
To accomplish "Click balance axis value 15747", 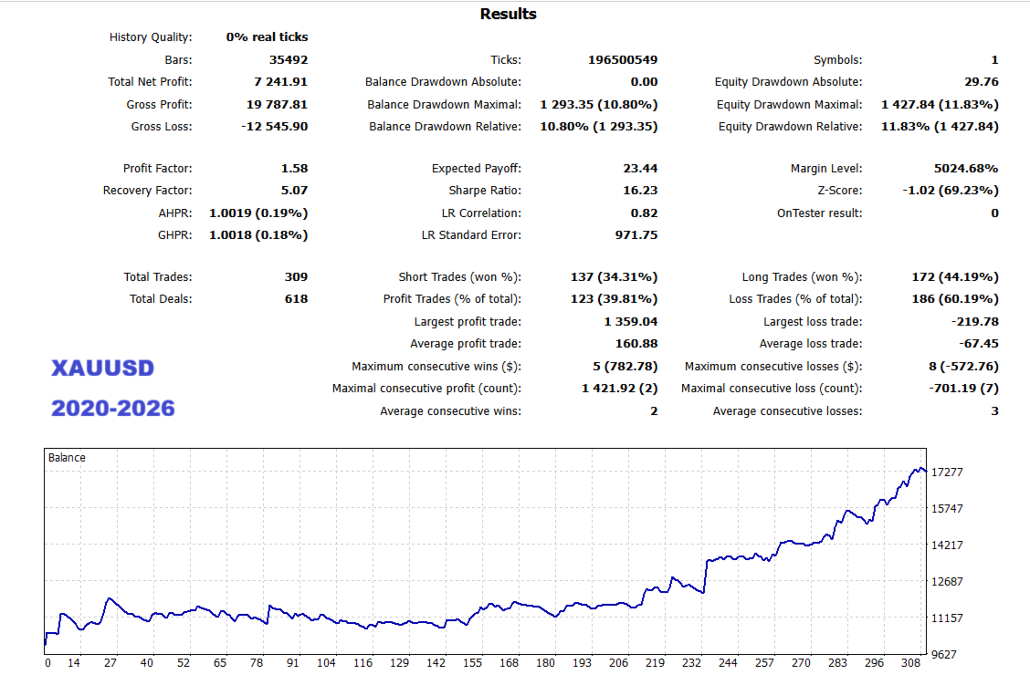I will pos(947,508).
